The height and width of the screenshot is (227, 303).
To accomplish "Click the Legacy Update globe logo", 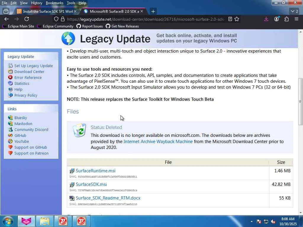I will (x=68, y=38).
